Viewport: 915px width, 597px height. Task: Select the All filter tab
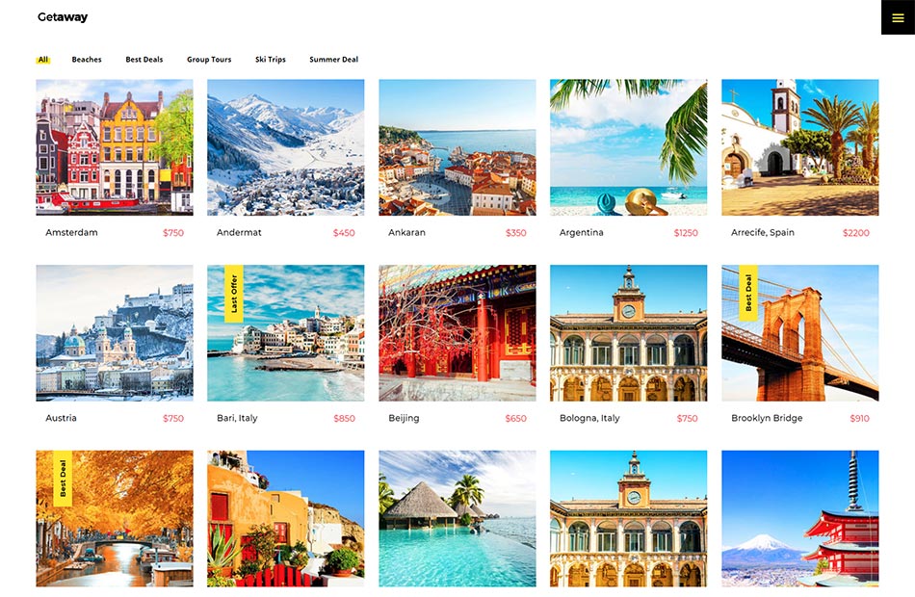[x=43, y=60]
